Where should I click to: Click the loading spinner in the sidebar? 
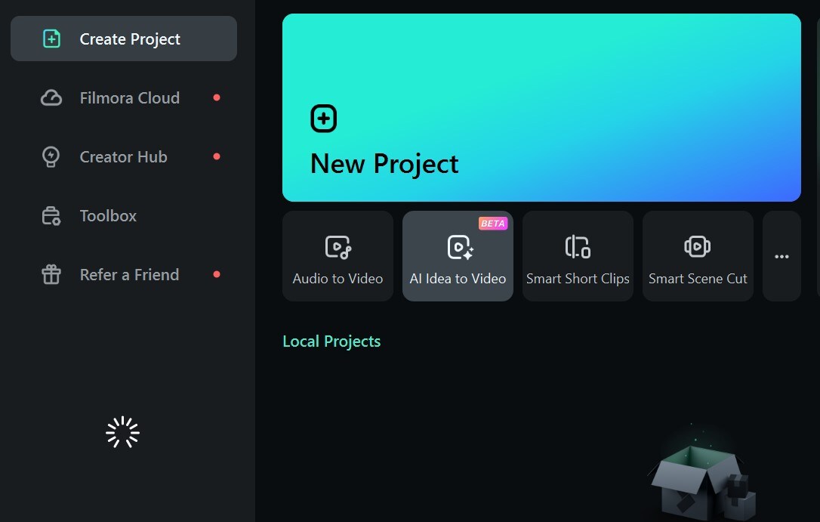tap(122, 432)
